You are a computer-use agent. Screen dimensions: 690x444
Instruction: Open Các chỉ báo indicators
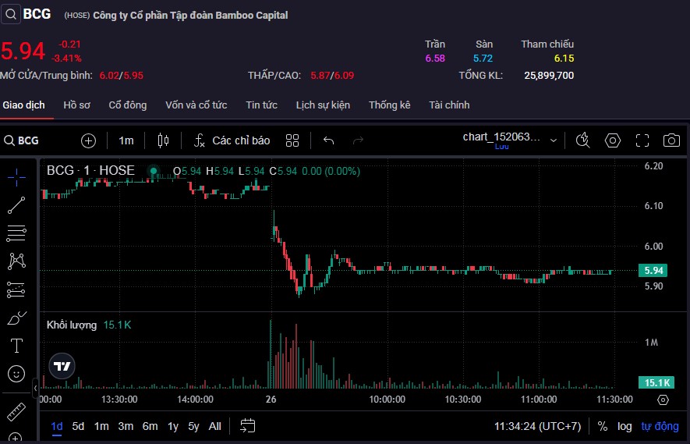(x=232, y=140)
